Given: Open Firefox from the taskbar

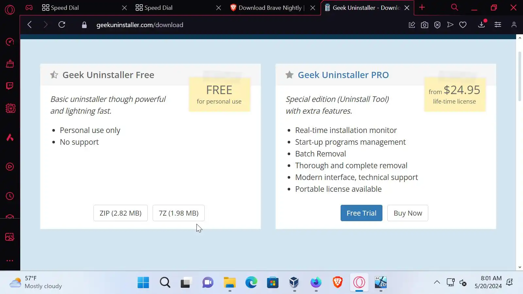Looking at the screenshot, I should [316, 282].
